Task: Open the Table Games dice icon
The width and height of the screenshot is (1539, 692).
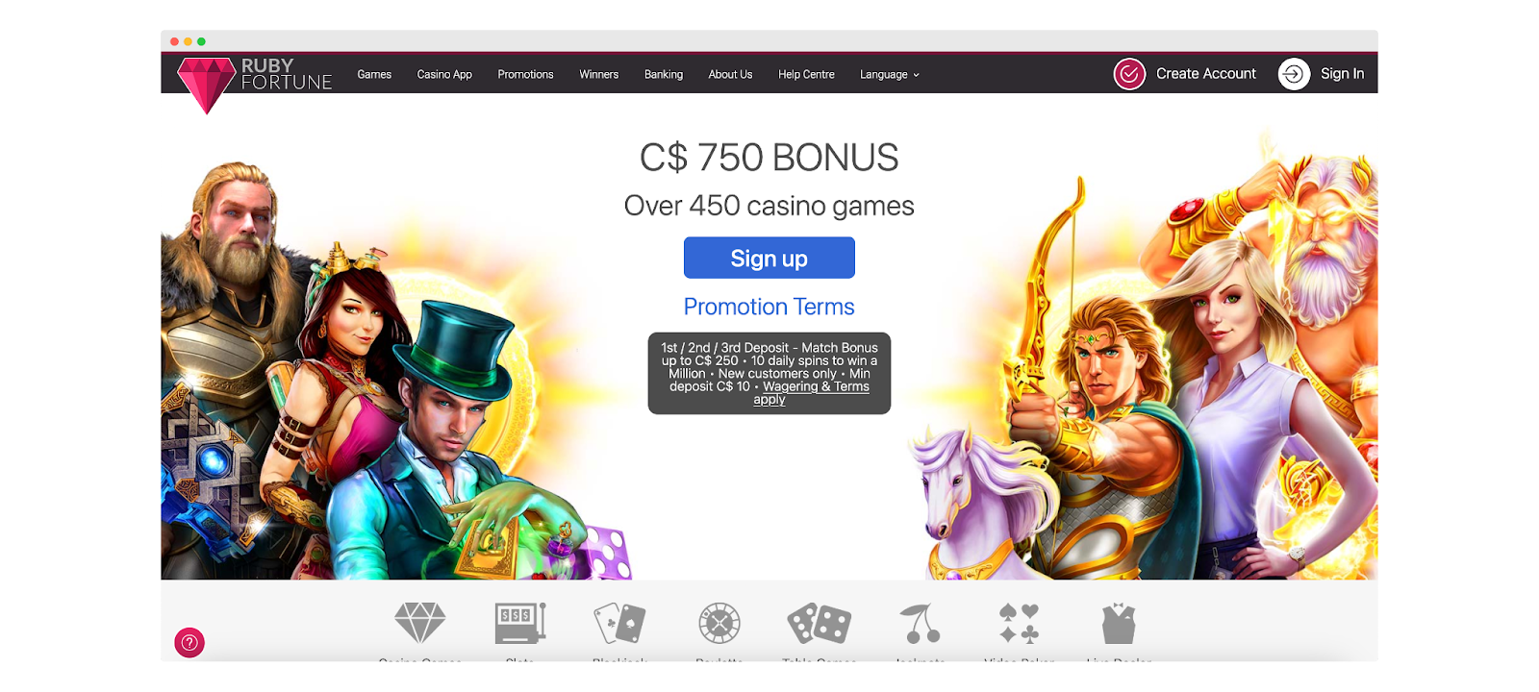Action: (x=820, y=623)
